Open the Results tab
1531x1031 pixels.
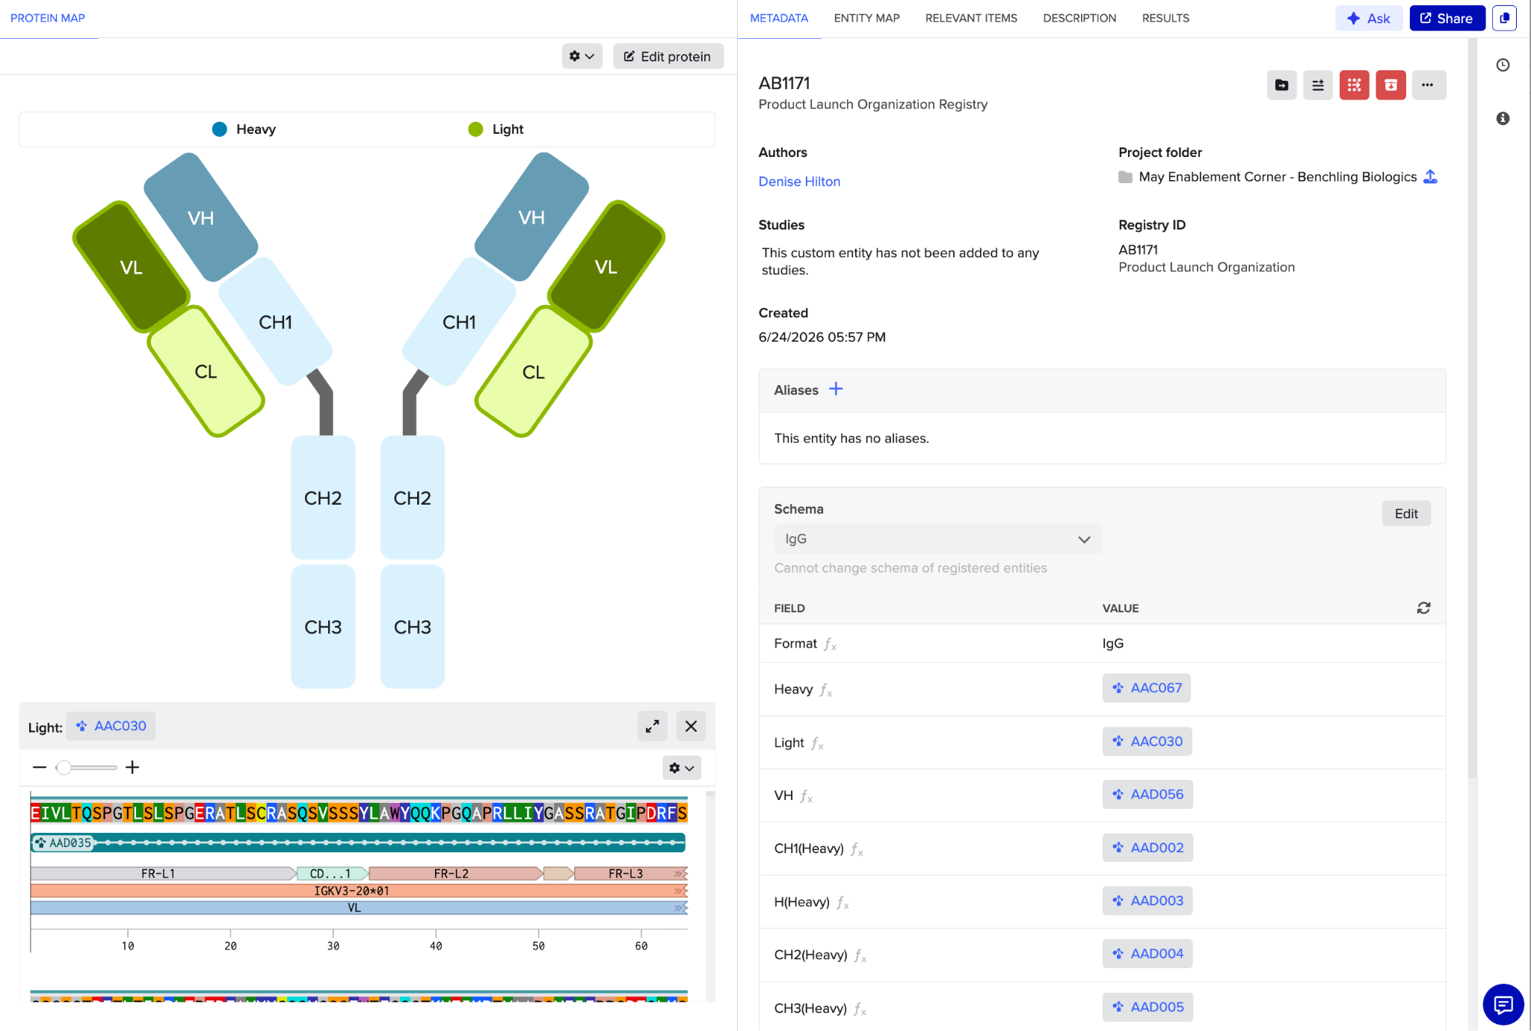click(1165, 18)
